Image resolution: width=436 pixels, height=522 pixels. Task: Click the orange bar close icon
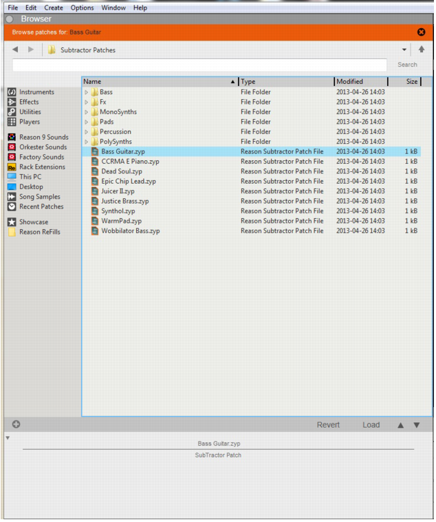(421, 32)
